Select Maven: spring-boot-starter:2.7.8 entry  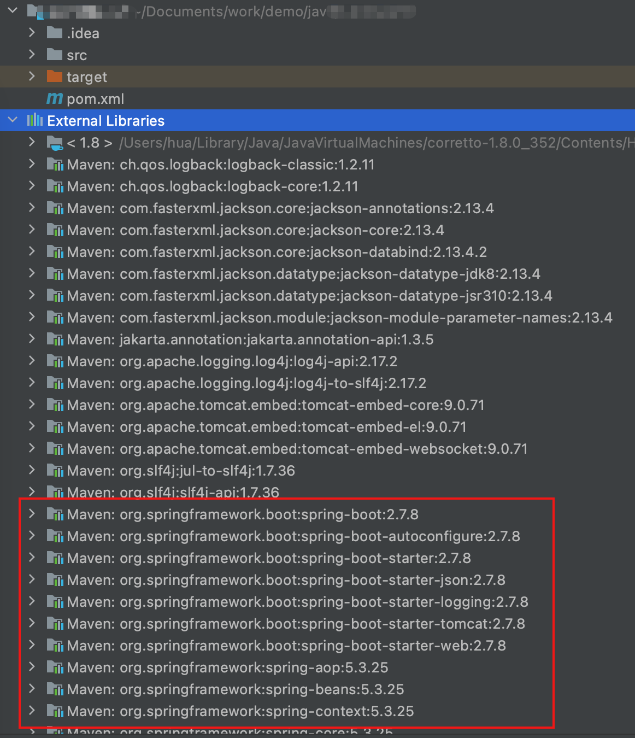(x=269, y=558)
